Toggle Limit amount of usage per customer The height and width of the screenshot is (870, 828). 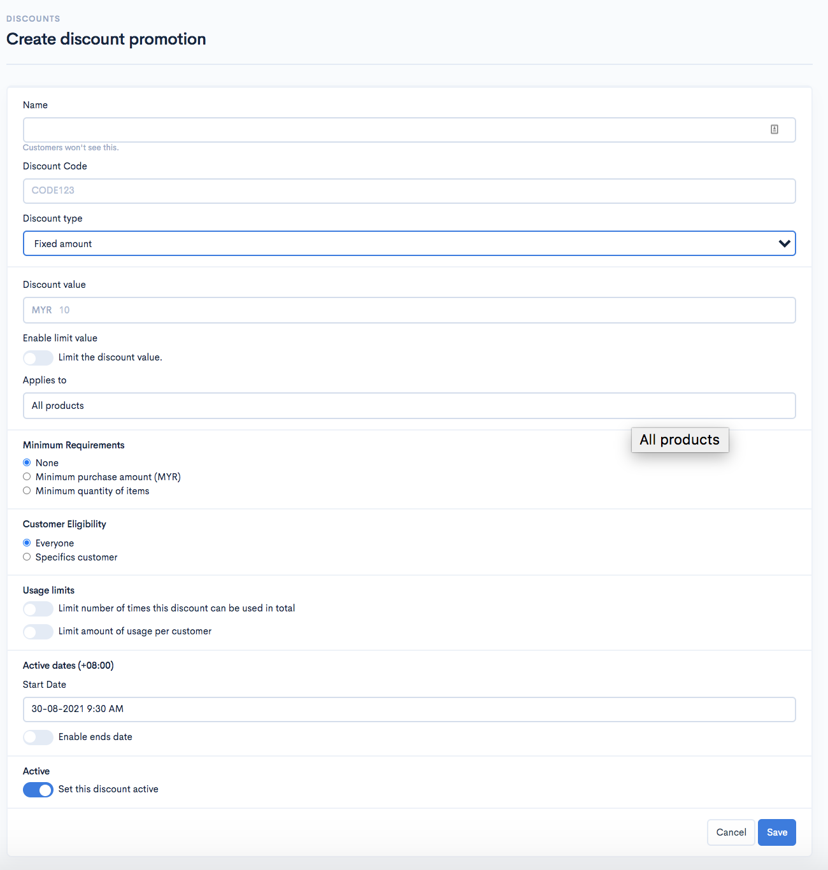click(x=38, y=632)
